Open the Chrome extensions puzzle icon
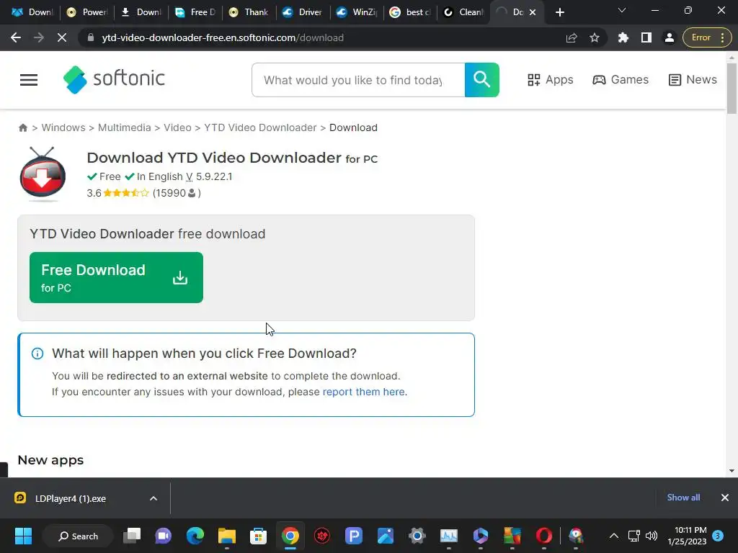Viewport: 738px width, 553px height. pos(623,37)
